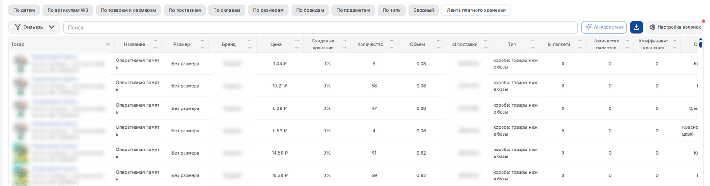Select the price cell 0.53 ₽

[280, 131]
